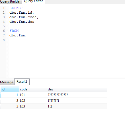
Task: Sort by the des column header
Action: [x=77, y=89]
